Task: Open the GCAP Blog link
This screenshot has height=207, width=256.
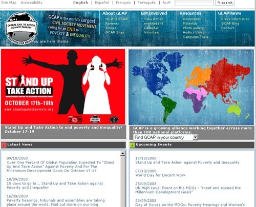Action: (230, 24)
